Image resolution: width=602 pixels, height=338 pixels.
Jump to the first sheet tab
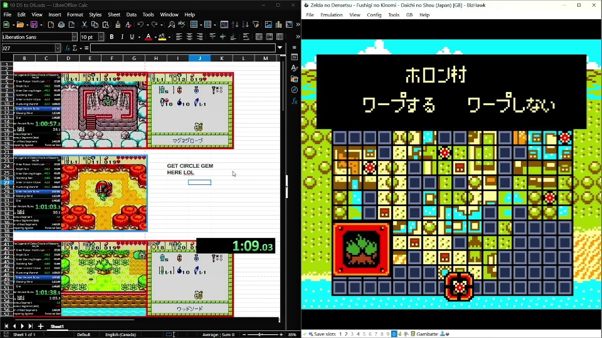6,326
